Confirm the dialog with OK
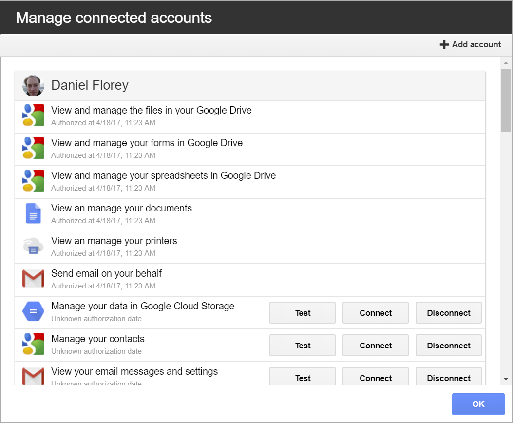Screen dimensions: 513x423 pos(478,404)
